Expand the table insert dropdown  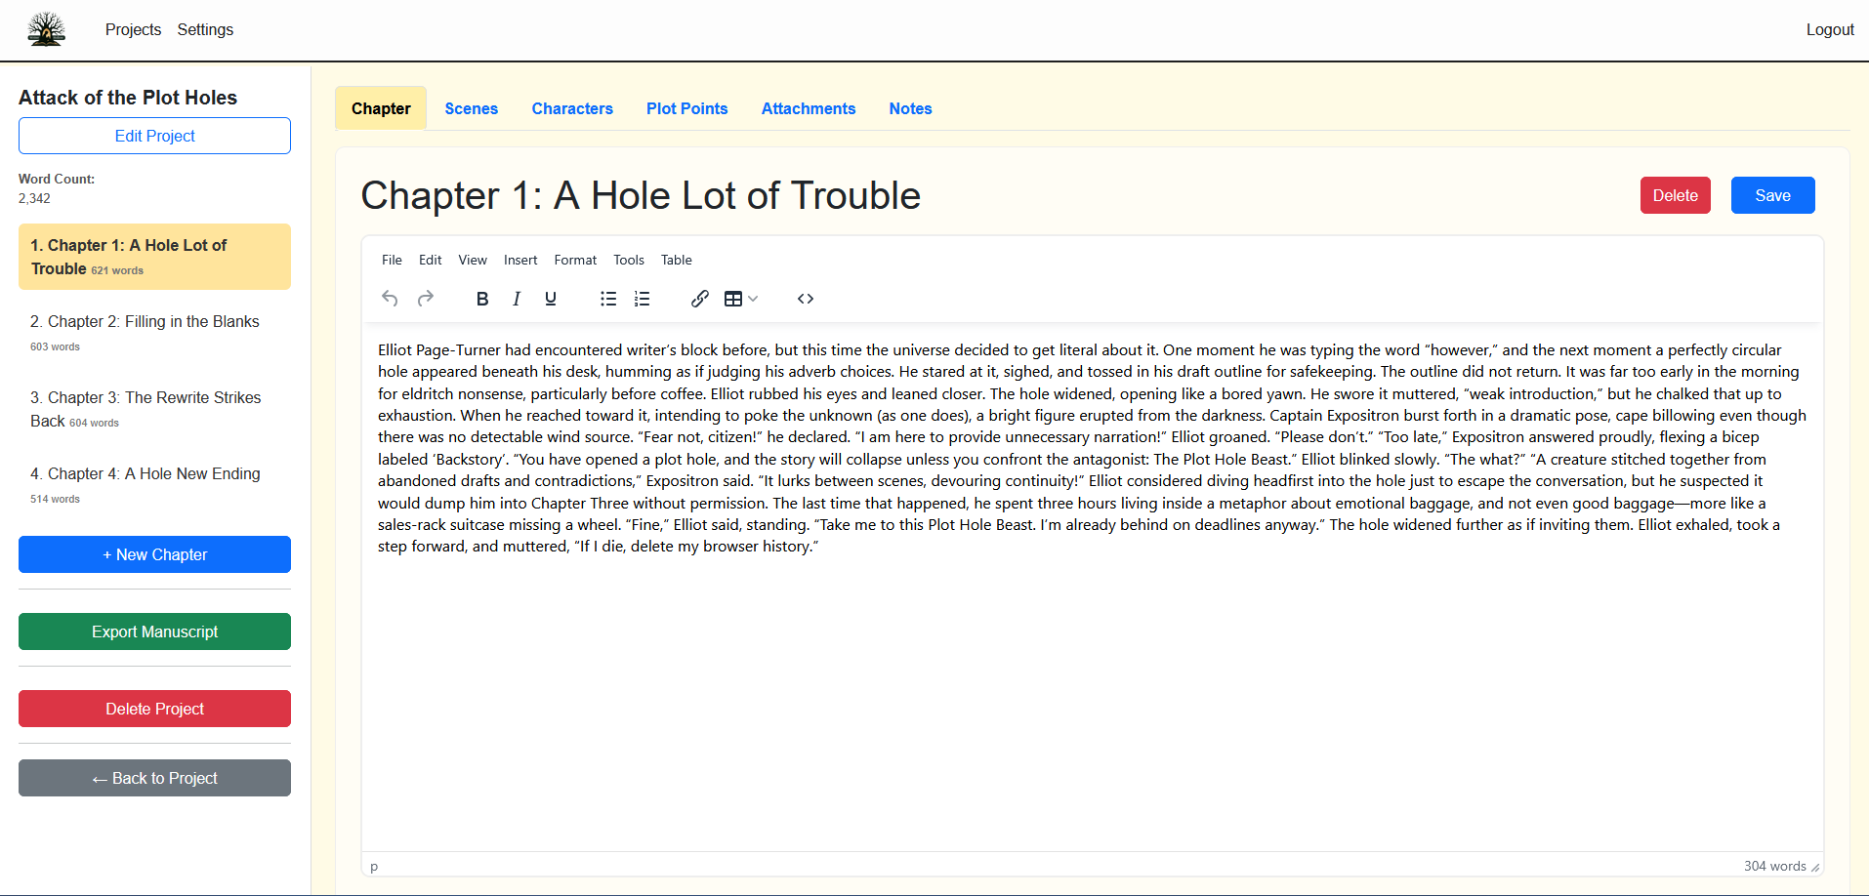click(x=753, y=299)
